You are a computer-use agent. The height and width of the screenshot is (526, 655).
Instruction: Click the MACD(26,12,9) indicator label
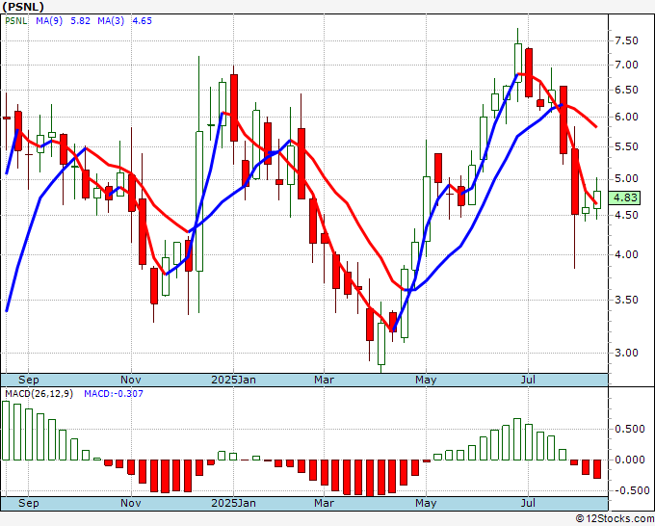click(39, 394)
